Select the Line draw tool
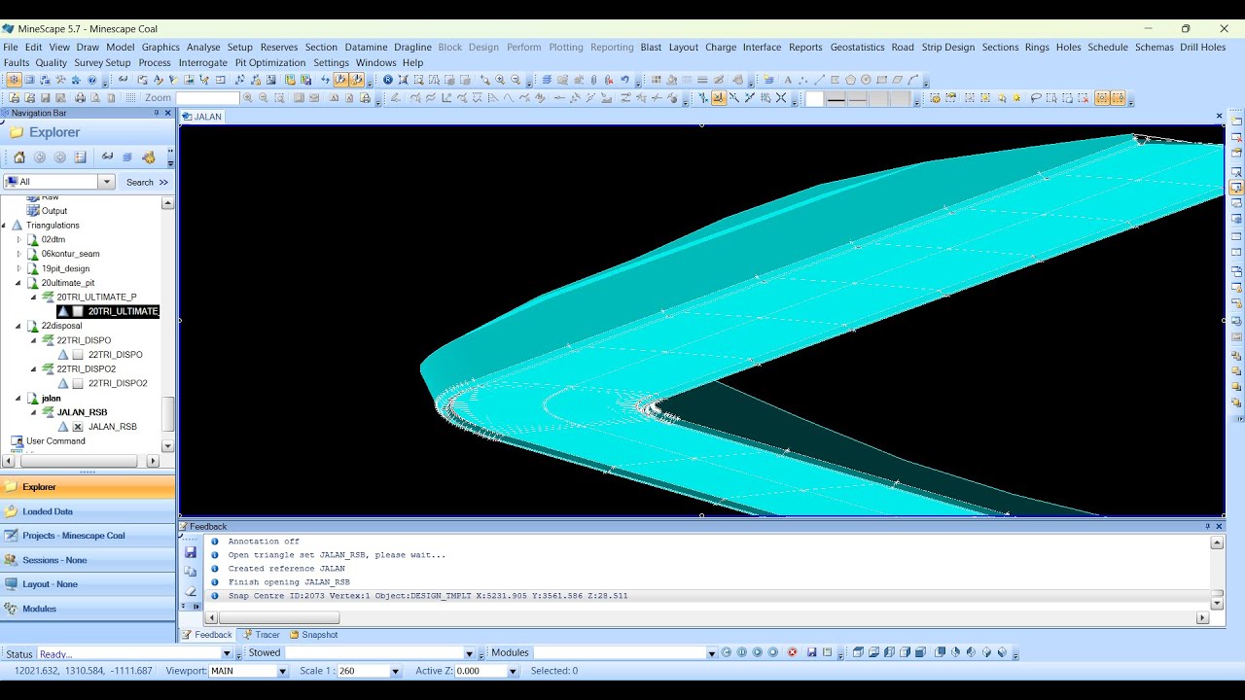Screen dimensions: 1245x700 coord(819,80)
